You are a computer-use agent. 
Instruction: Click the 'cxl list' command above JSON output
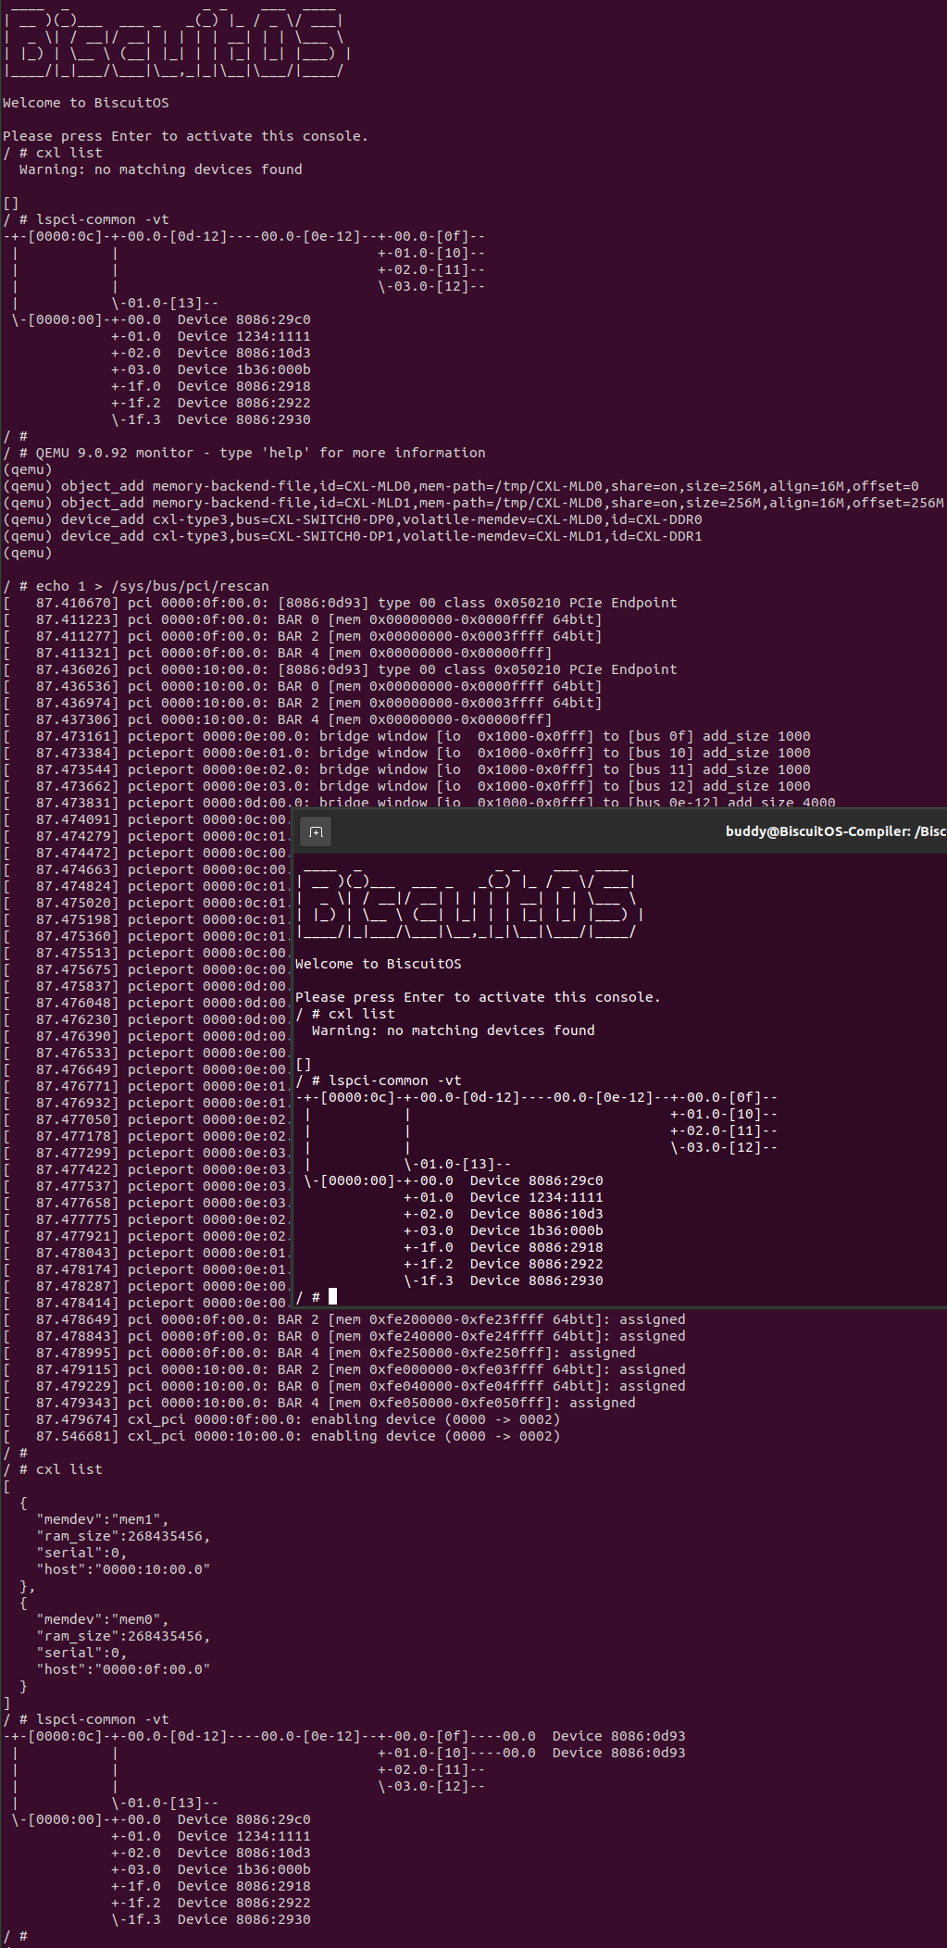69,1469
